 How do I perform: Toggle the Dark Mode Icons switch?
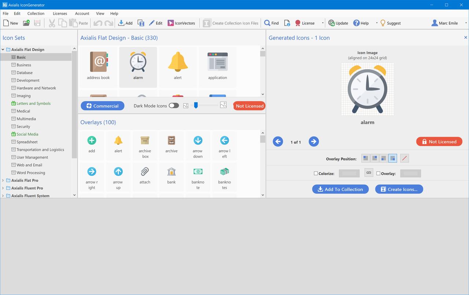(x=173, y=106)
